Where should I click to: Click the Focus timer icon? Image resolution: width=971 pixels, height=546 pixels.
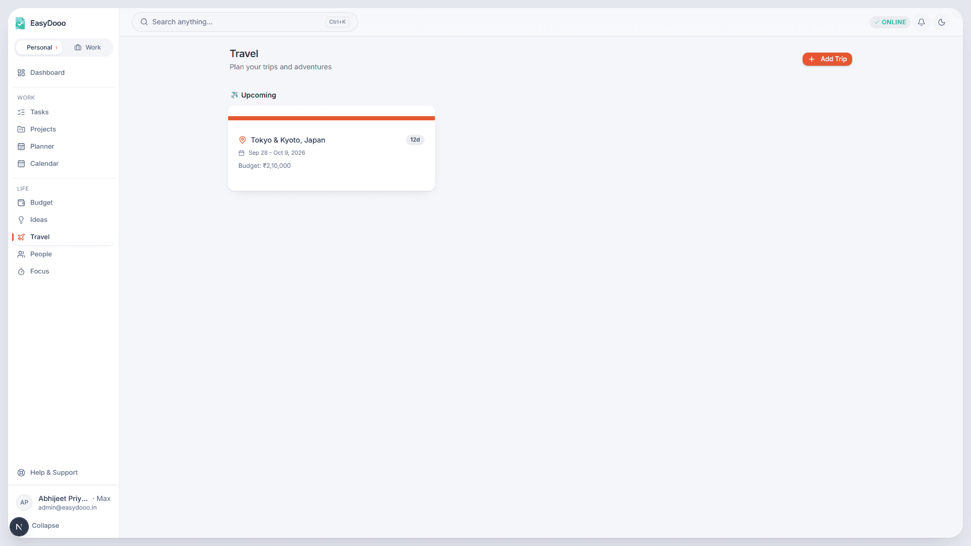(x=21, y=271)
